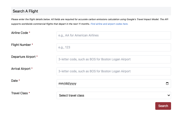
Task: Focus the Airline Code text input
Action: click(x=114, y=35)
